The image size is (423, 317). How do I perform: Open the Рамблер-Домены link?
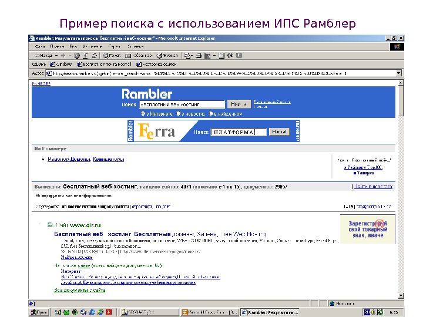[x=69, y=159]
